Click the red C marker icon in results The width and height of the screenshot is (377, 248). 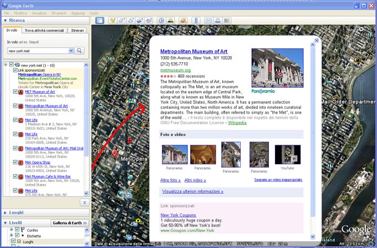[21, 120]
